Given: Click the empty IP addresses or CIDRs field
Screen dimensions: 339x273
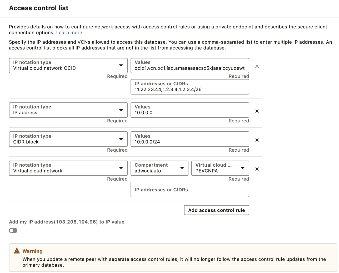Looking at the screenshot, I should pyautogui.click(x=190, y=189).
